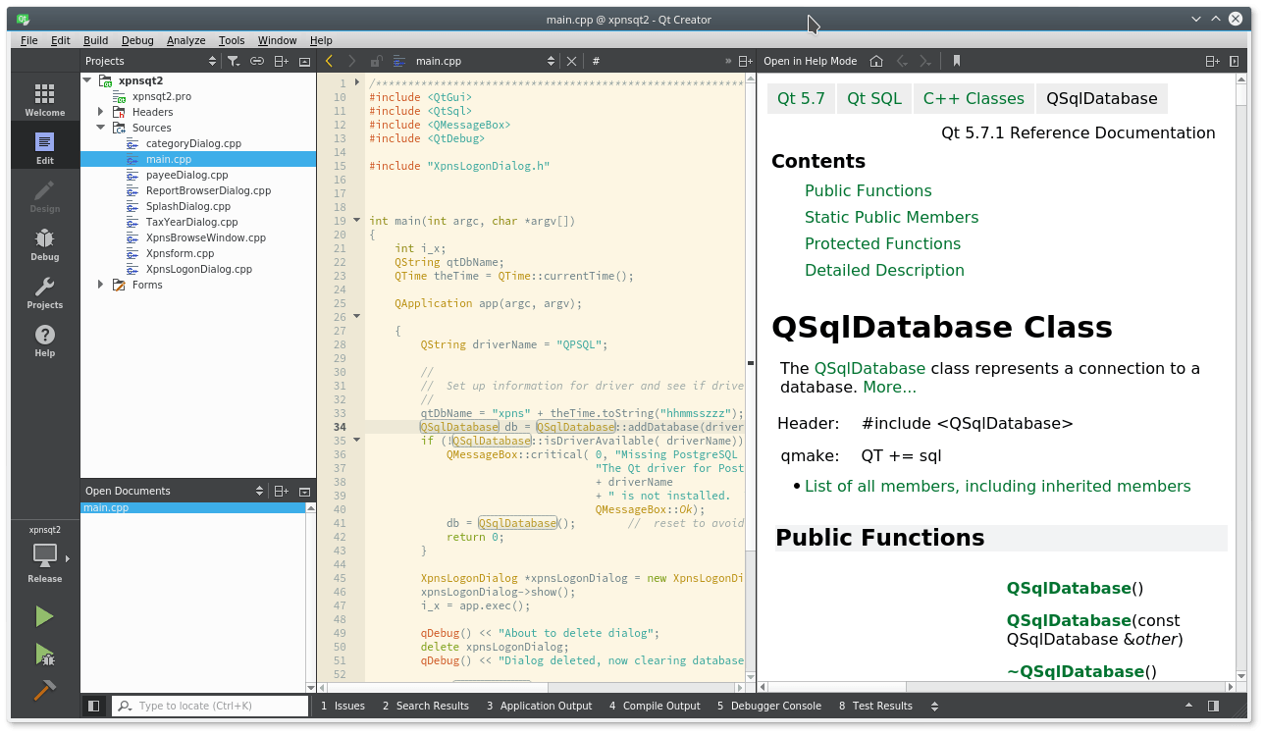Viewport: 1264px width, 735px height.
Task: Split the code editor view
Action: 746,61
